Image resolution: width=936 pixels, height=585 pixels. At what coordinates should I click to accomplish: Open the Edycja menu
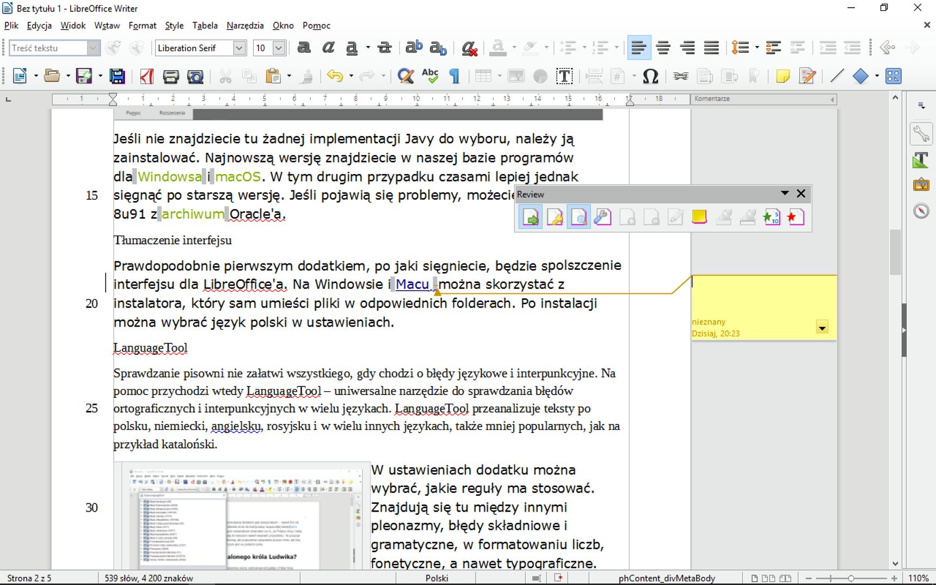39,26
